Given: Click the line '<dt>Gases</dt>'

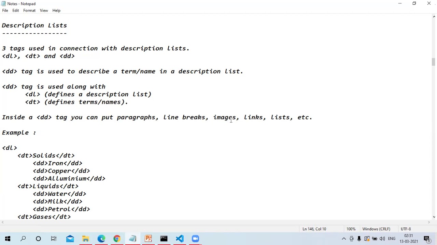Looking at the screenshot, I should coord(44,217).
